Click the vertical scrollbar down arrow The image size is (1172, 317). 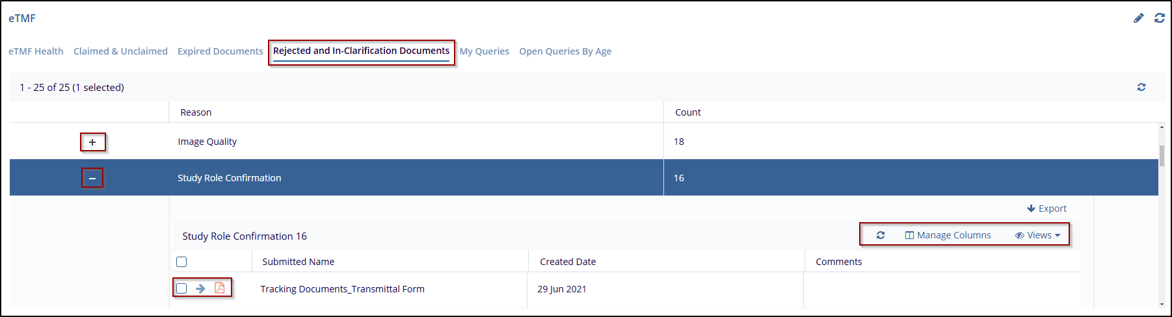click(1162, 304)
